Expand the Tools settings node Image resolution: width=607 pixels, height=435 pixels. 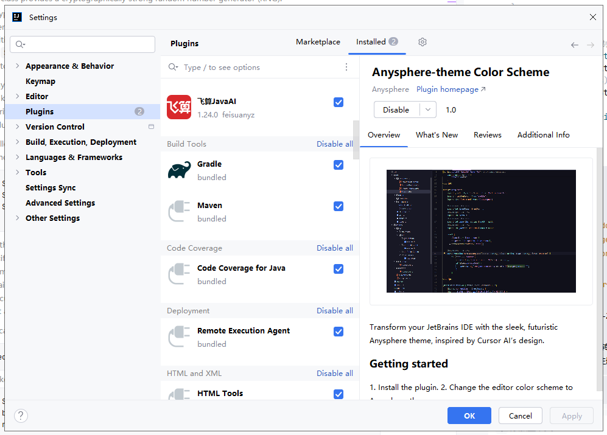pos(18,172)
